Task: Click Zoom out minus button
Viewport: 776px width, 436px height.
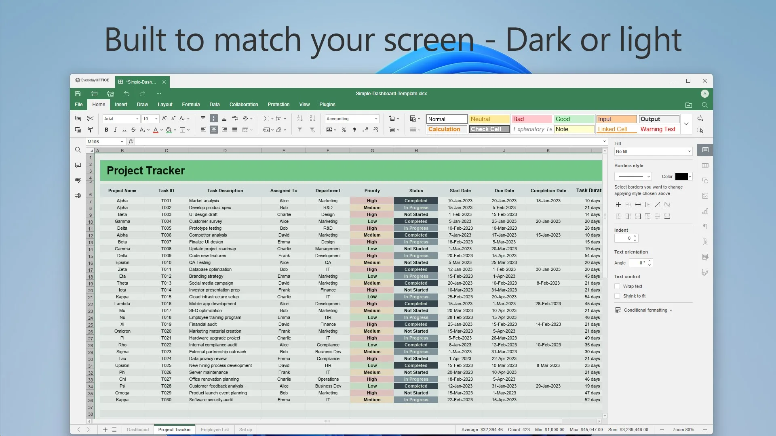Action: click(x=662, y=430)
